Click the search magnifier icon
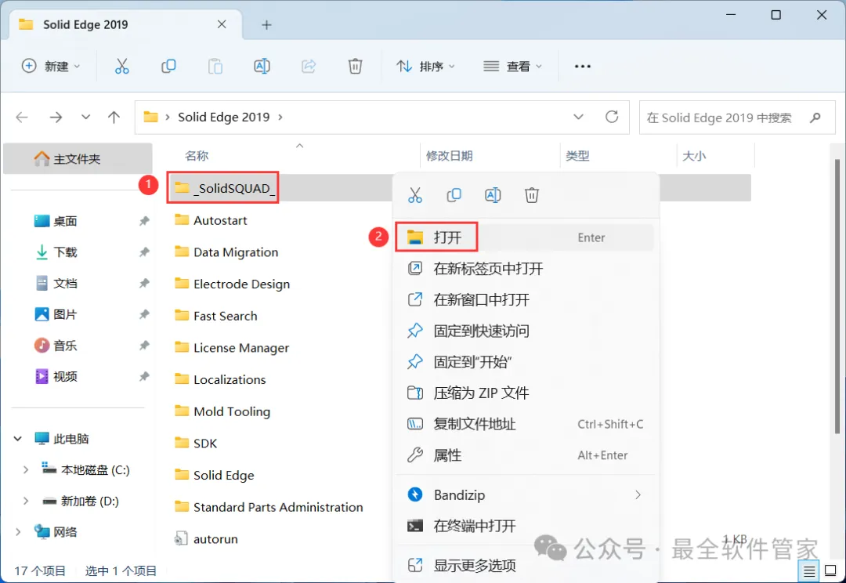 815,117
